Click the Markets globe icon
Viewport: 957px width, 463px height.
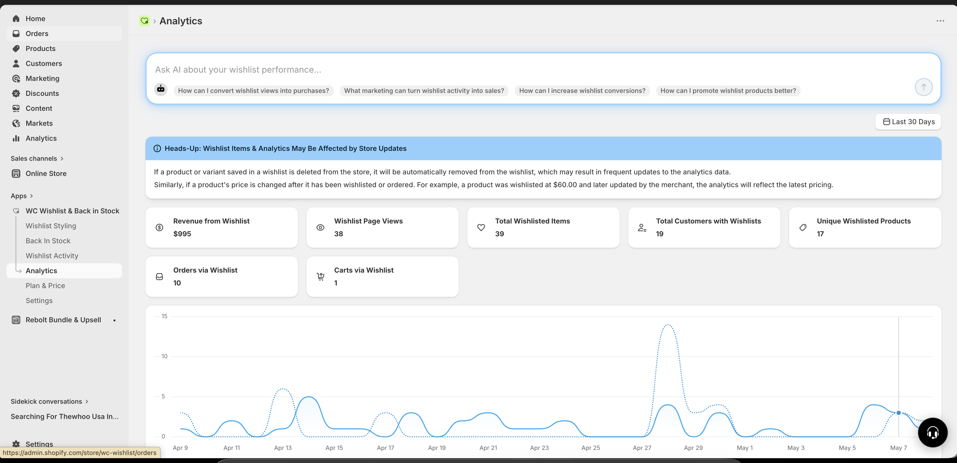tap(16, 123)
